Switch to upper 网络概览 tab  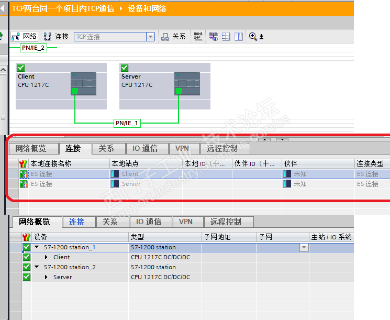click(x=34, y=149)
